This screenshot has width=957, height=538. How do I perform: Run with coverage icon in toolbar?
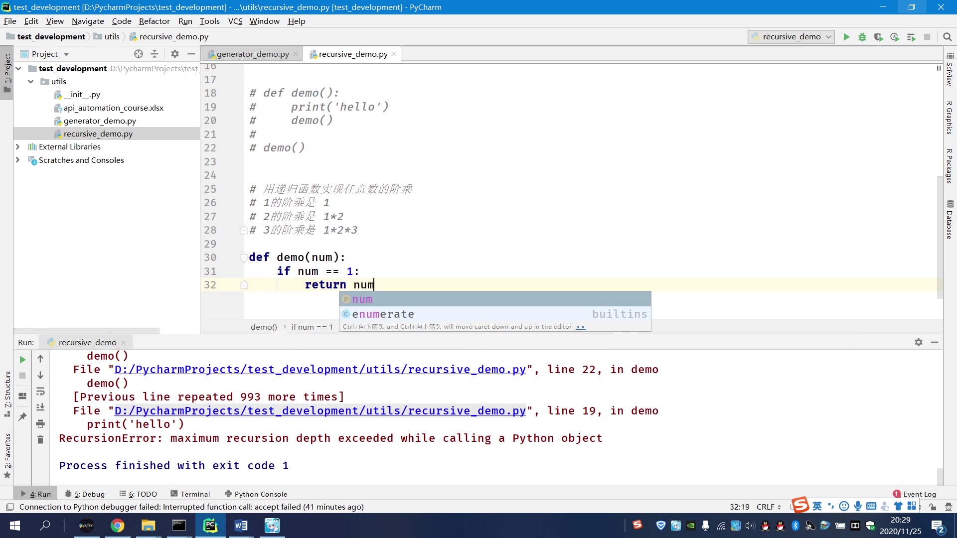click(x=878, y=37)
